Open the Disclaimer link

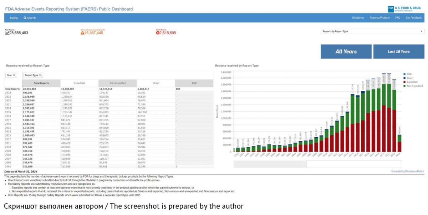[x=358, y=18]
